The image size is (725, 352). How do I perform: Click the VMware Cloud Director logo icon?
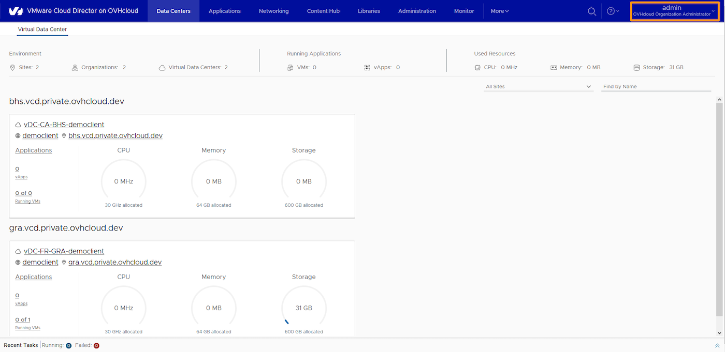pos(16,11)
